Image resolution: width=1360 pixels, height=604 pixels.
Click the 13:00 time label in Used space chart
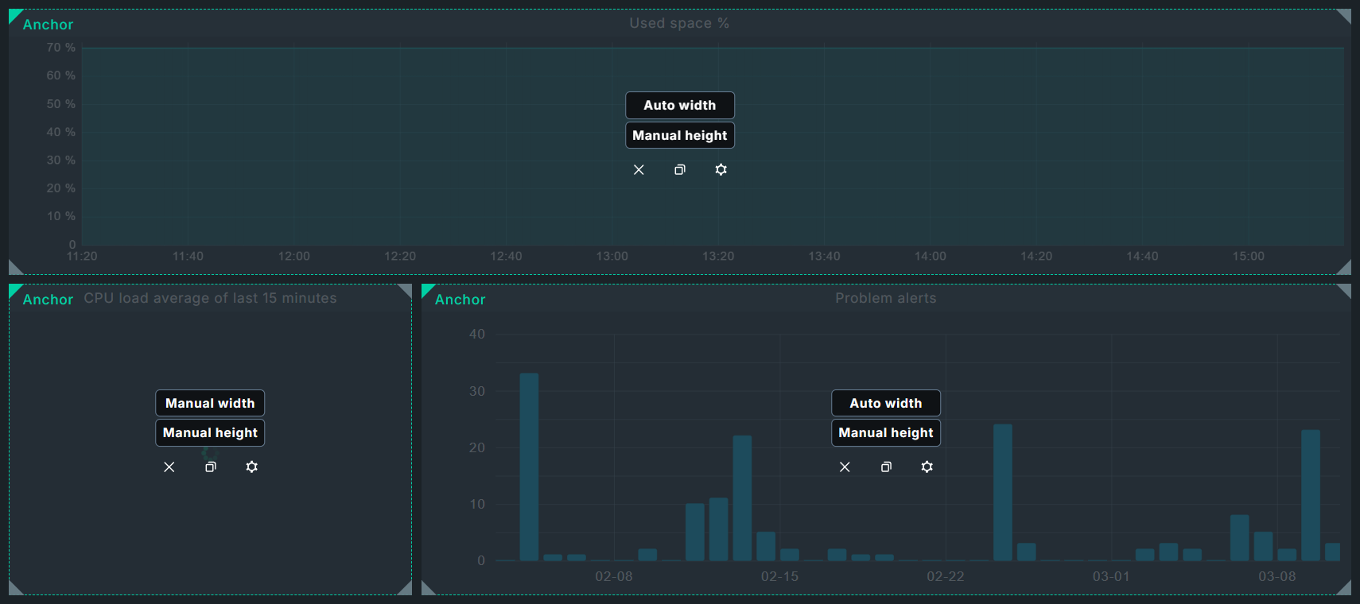[x=612, y=256]
